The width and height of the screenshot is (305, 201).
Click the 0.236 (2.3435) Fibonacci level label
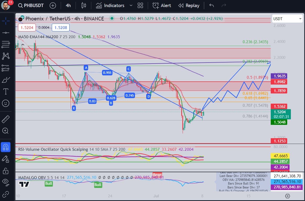(x=255, y=42)
